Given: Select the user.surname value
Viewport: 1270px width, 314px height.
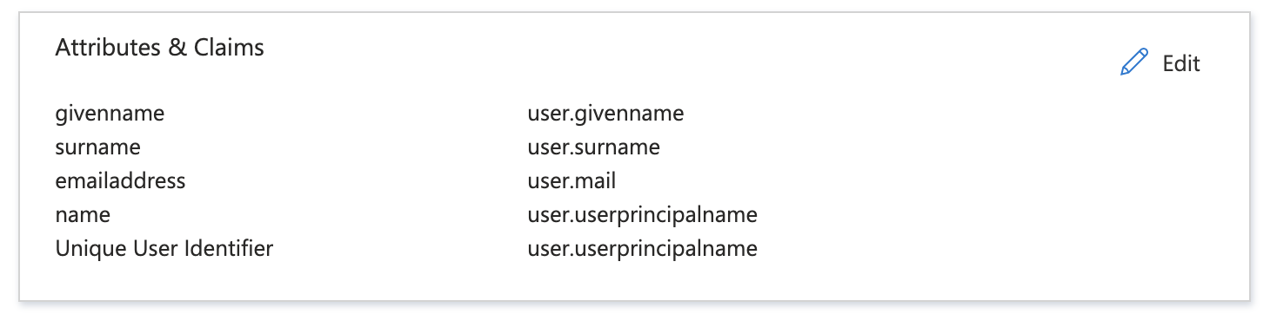Looking at the screenshot, I should pos(594,147).
